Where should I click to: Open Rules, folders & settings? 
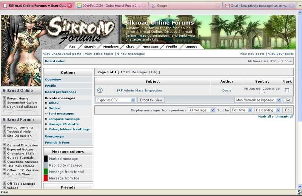pyautogui.click(x=69, y=129)
